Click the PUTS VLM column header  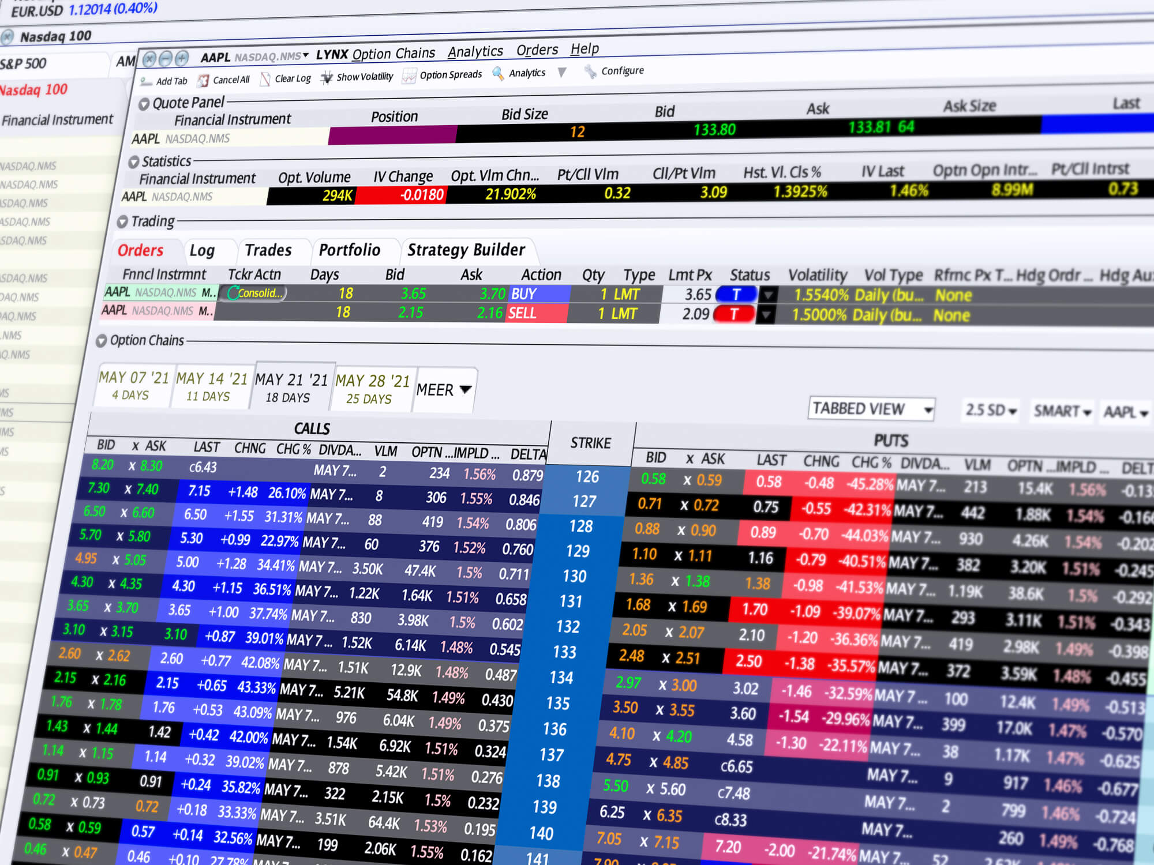[977, 464]
